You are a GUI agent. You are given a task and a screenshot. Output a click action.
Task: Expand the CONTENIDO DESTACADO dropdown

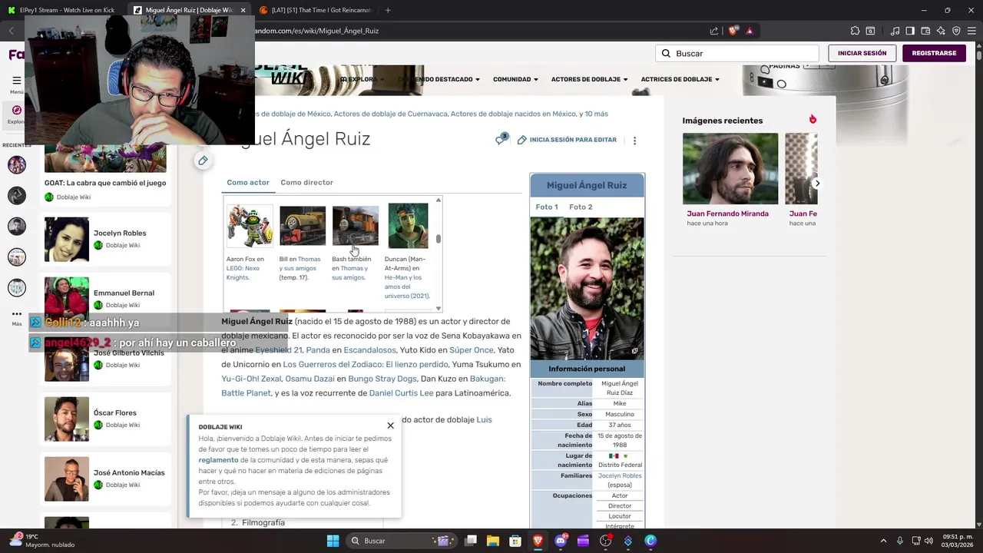[439, 79]
